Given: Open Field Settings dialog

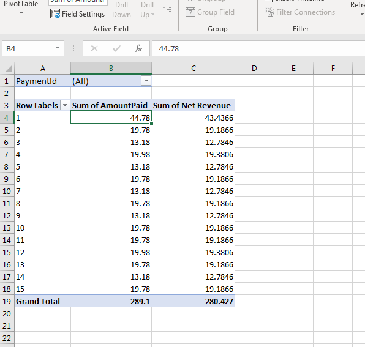Looking at the screenshot, I should [x=78, y=14].
